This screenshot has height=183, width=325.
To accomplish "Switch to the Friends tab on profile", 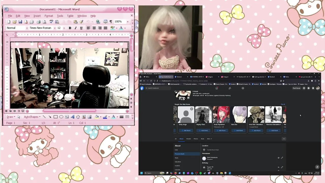I will pos(188,139).
